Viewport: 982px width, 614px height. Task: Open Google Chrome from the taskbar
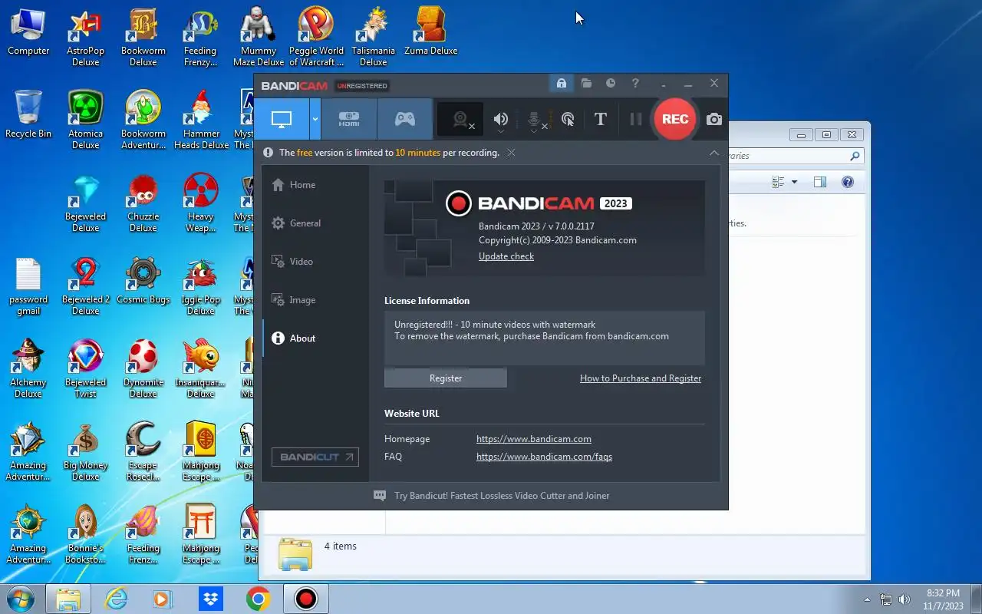(259, 599)
